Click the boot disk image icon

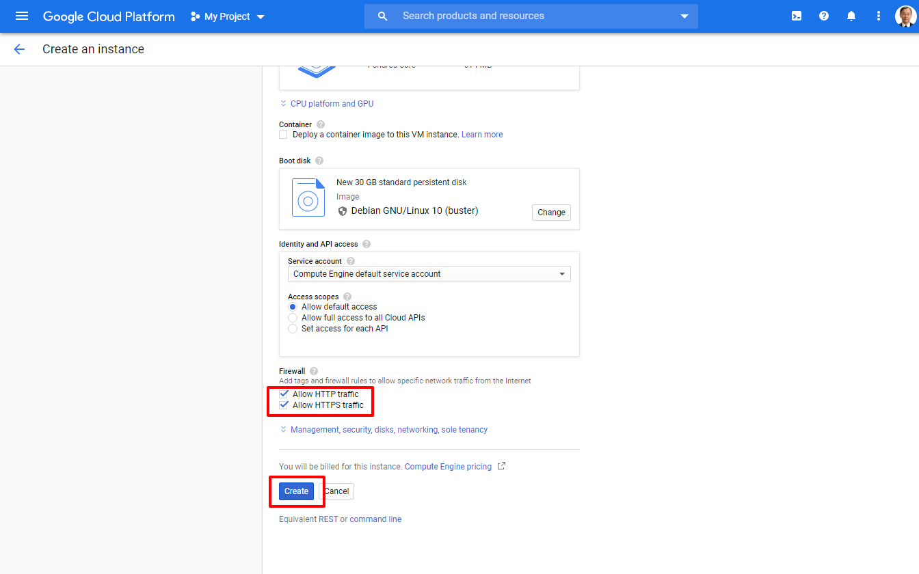[x=308, y=197]
